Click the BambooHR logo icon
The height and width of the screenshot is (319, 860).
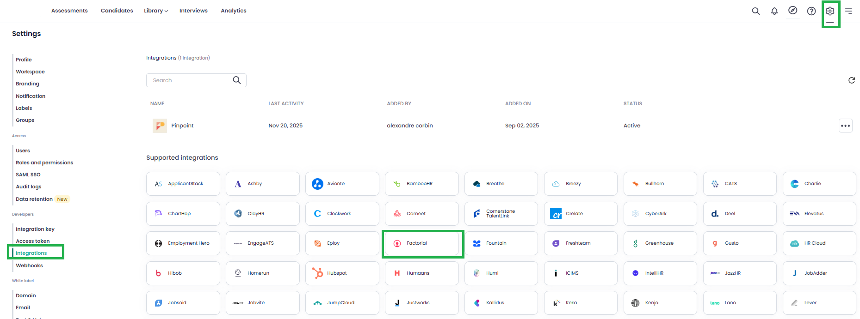point(397,184)
